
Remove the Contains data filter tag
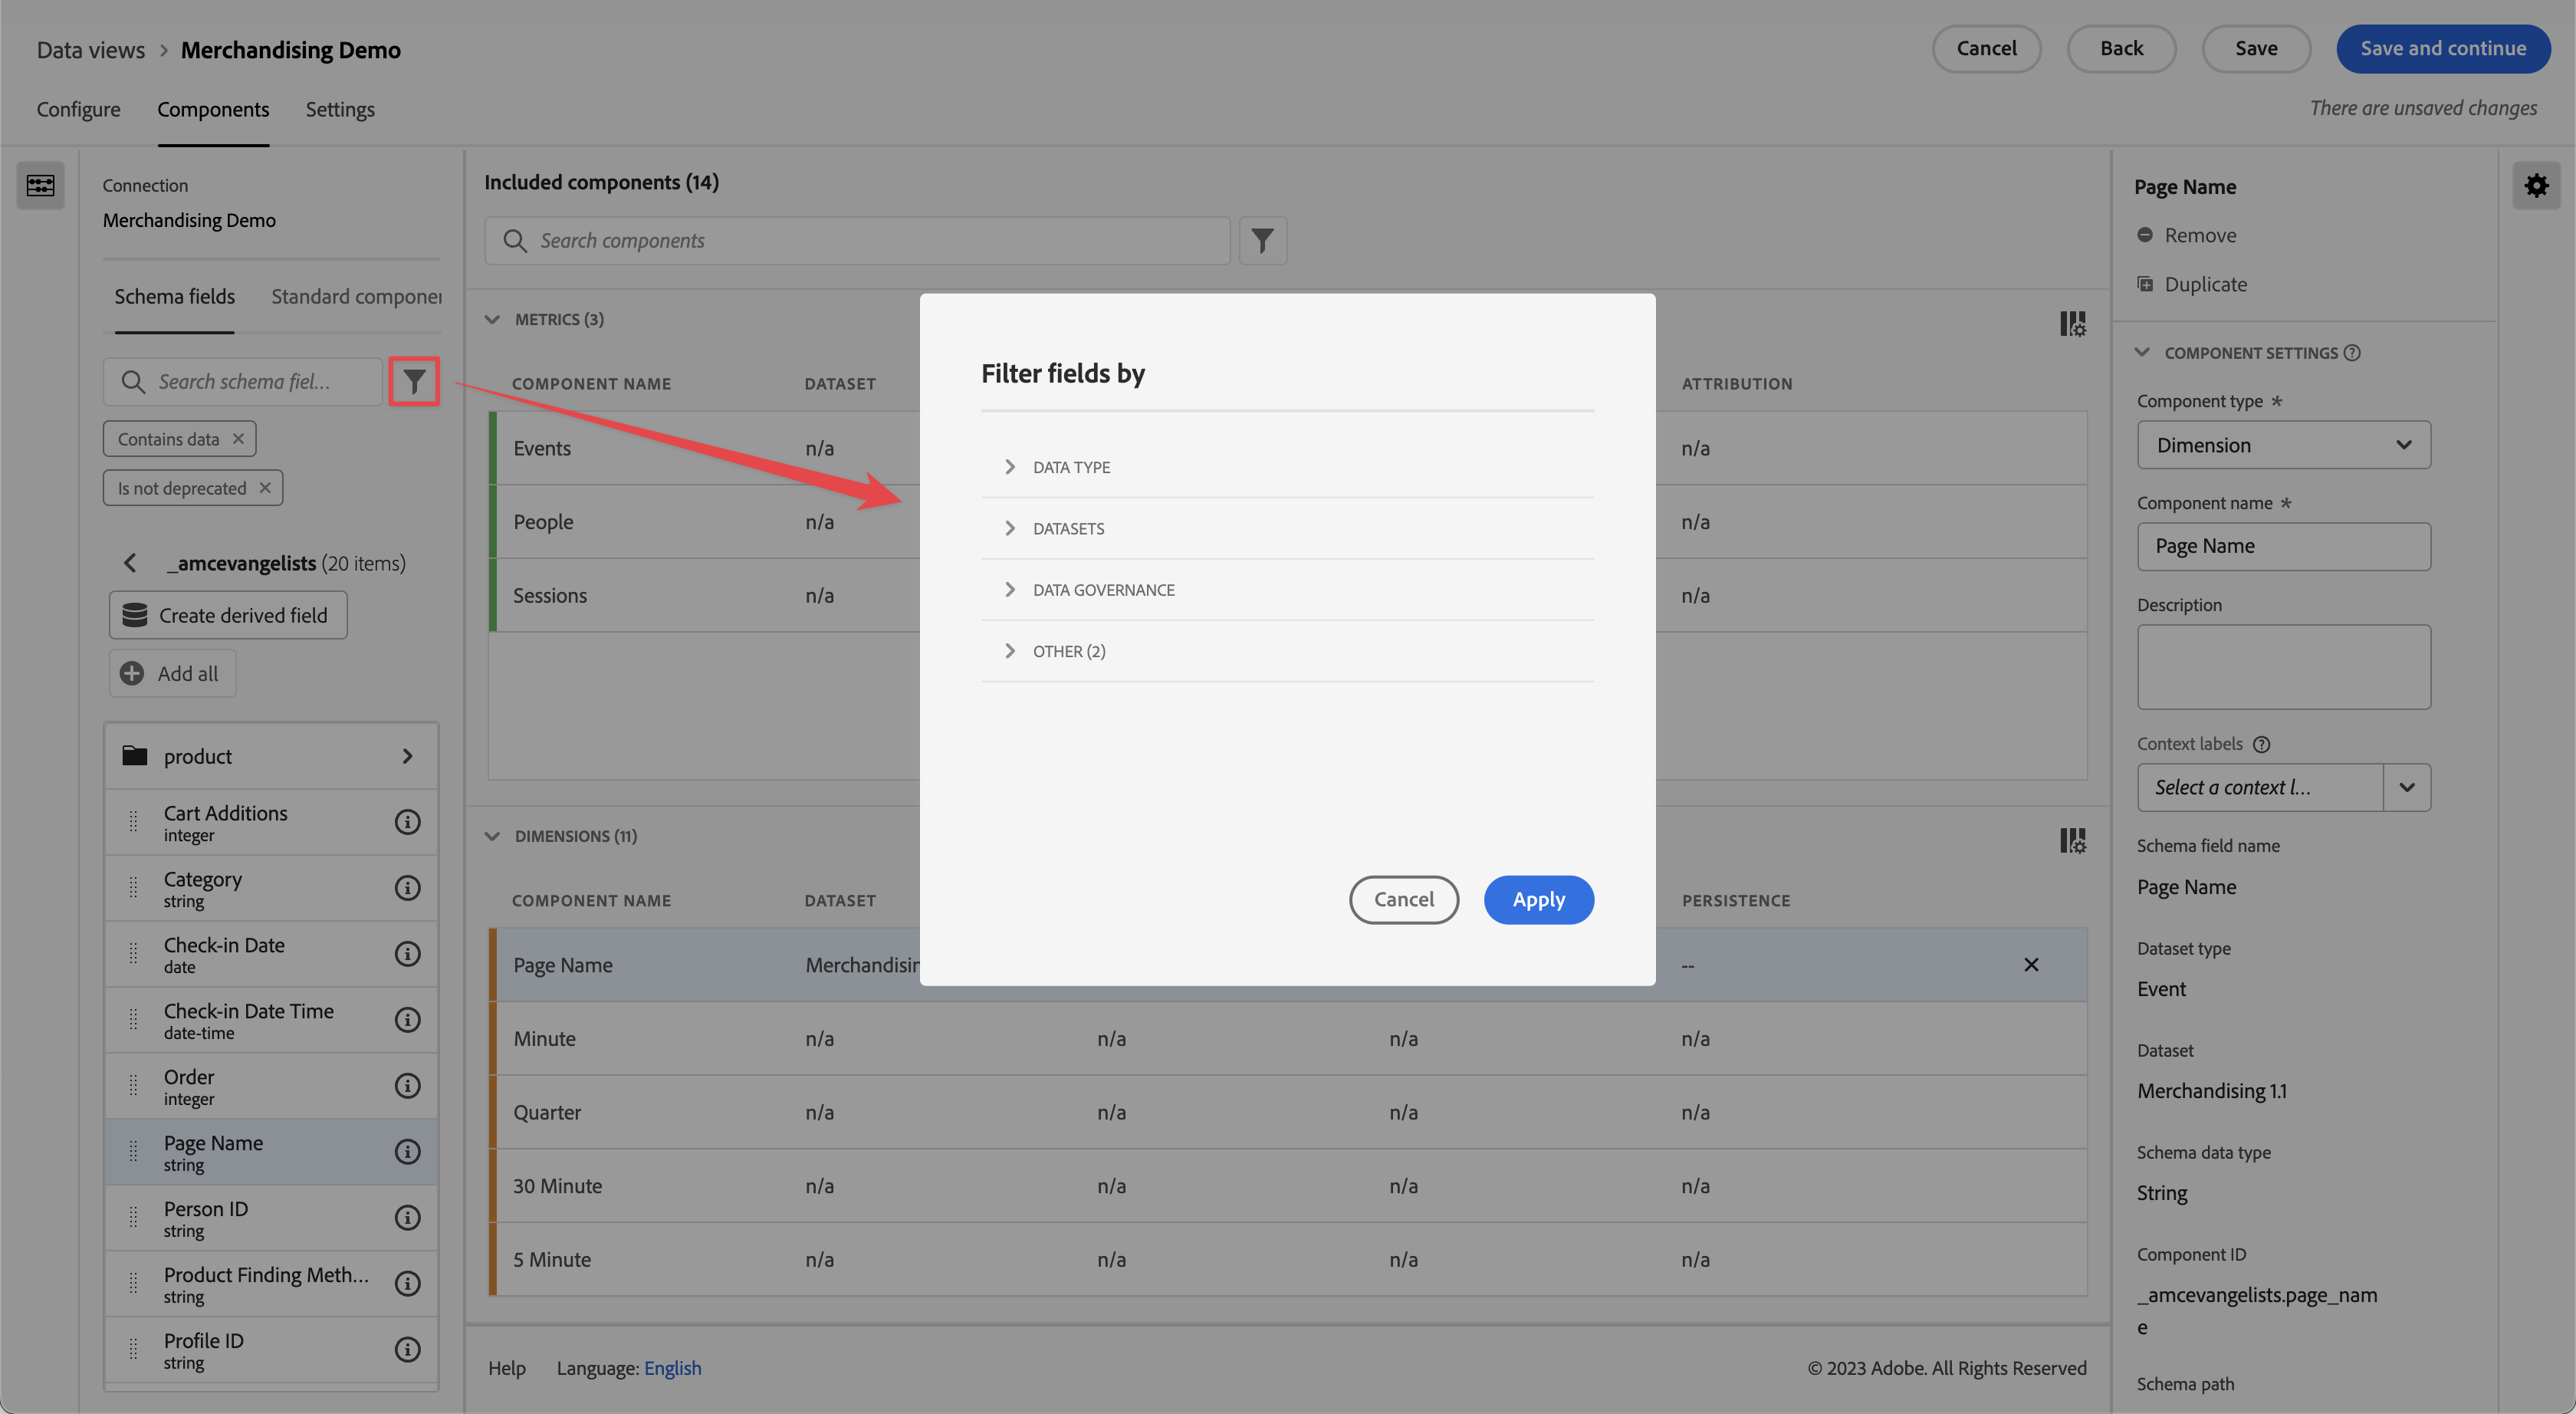click(238, 439)
